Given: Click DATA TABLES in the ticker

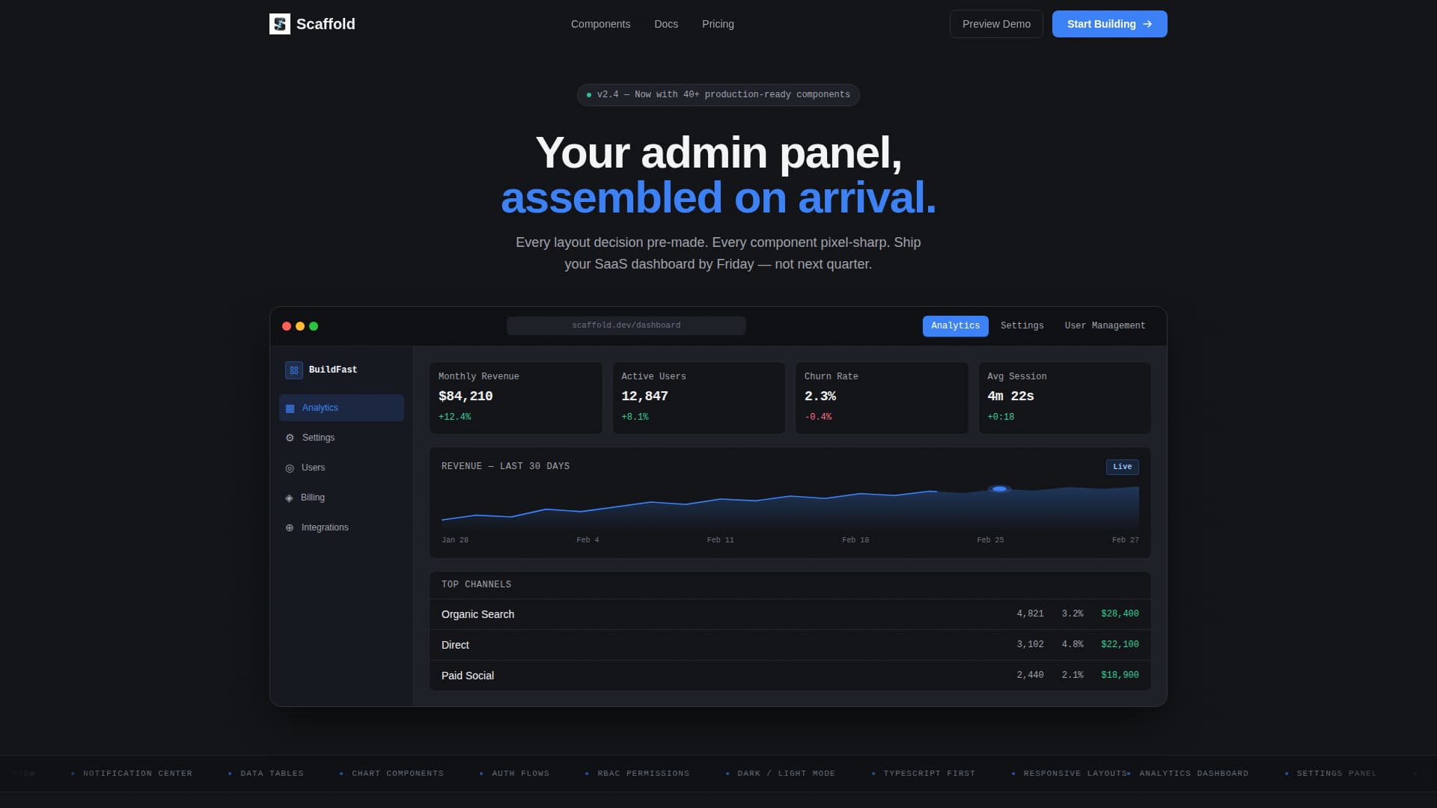Looking at the screenshot, I should click(272, 774).
